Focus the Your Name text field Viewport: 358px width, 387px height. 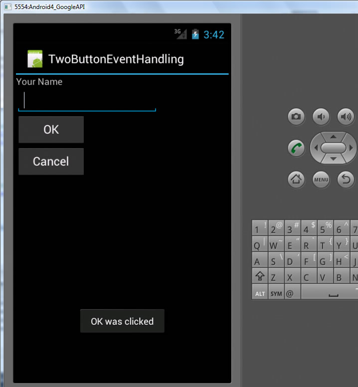pos(87,101)
